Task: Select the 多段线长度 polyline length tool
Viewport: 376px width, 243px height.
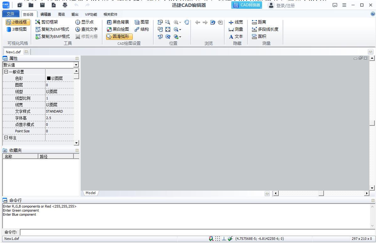Action: [x=265, y=29]
